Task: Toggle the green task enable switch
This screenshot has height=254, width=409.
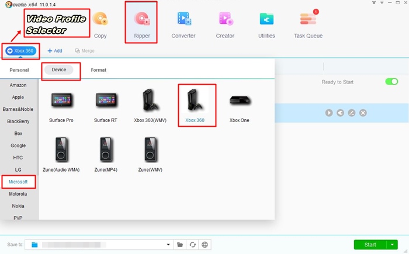Action: (x=391, y=82)
